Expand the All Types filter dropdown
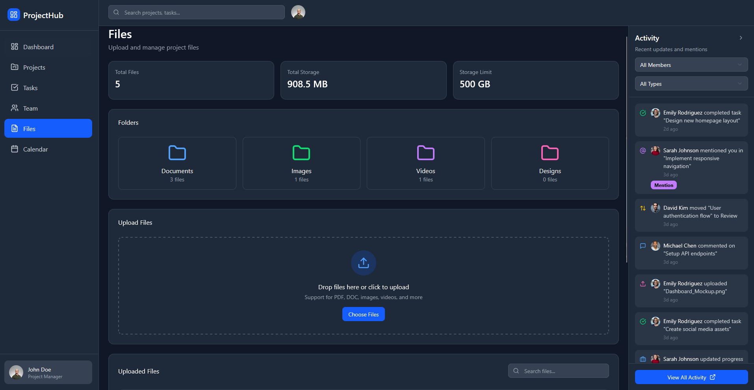 pos(691,84)
